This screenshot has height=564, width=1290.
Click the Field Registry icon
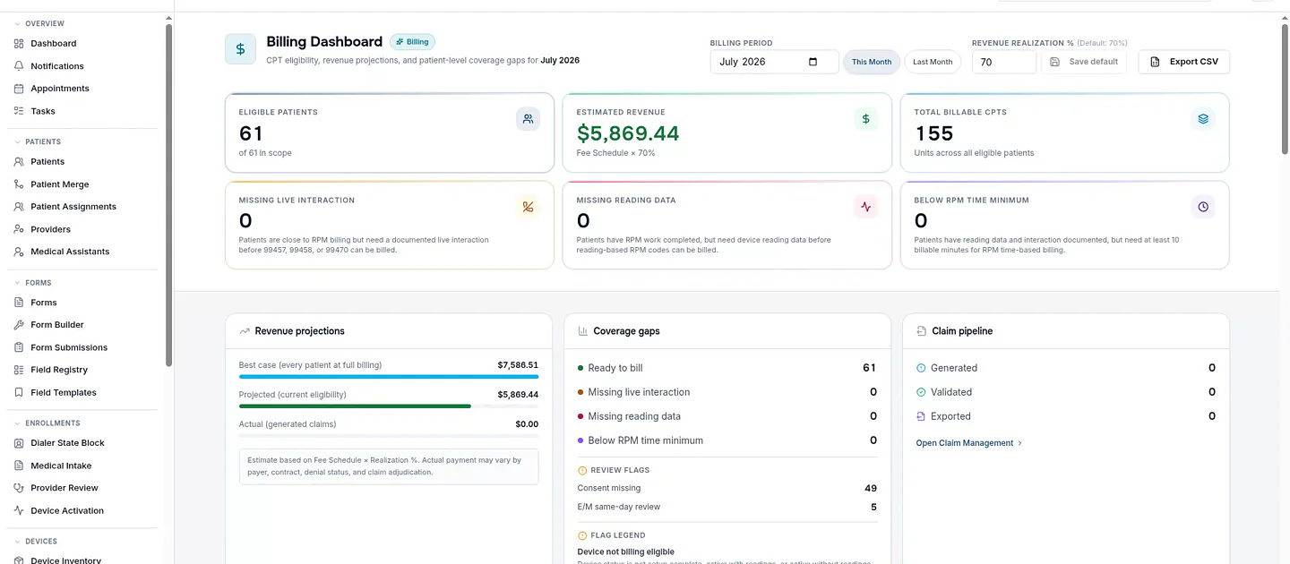(x=19, y=369)
